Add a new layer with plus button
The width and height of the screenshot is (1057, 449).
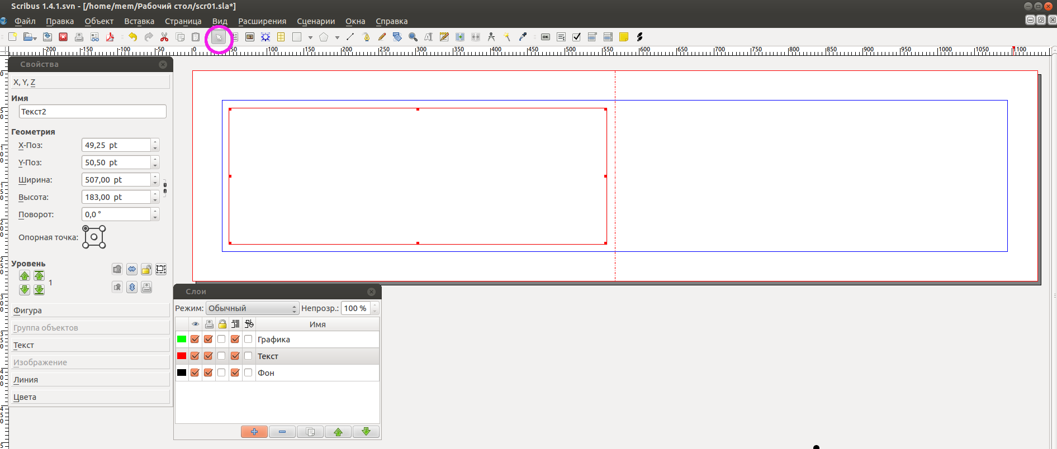(254, 432)
